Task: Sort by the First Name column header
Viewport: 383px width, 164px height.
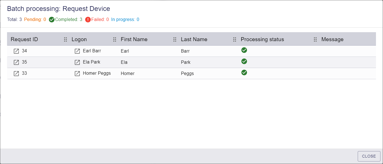Action: click(x=134, y=39)
